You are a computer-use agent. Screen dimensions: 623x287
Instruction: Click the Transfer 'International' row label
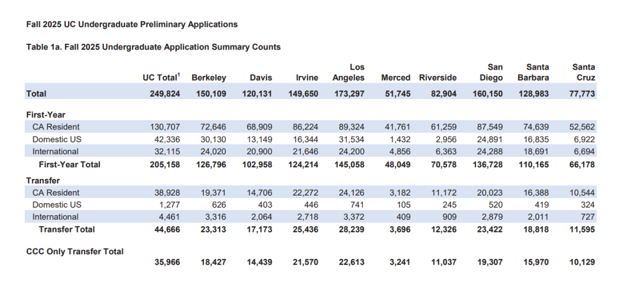[55, 217]
